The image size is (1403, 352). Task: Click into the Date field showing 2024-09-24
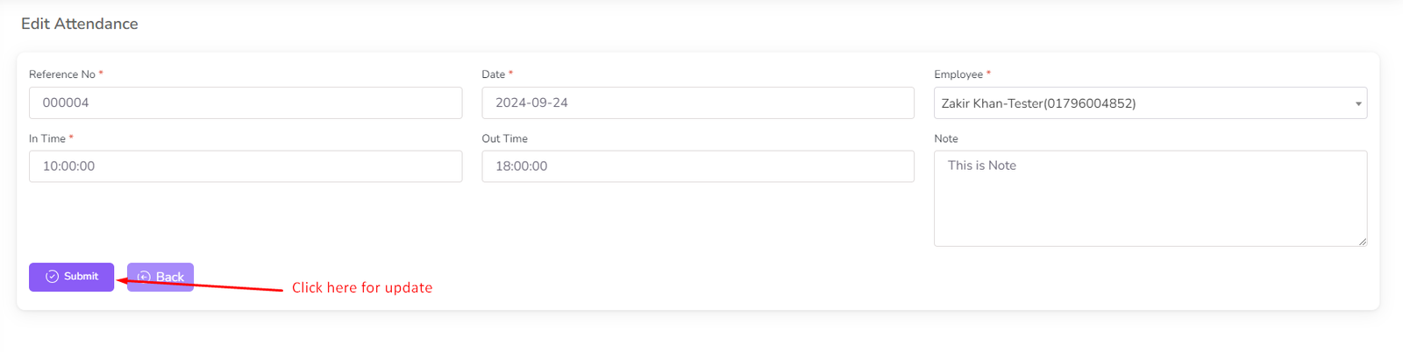tap(697, 102)
